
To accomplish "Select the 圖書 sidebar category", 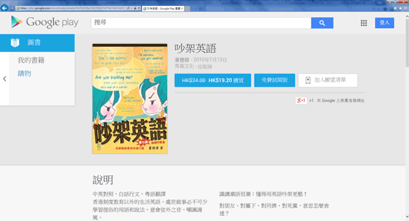I will click(38, 43).
